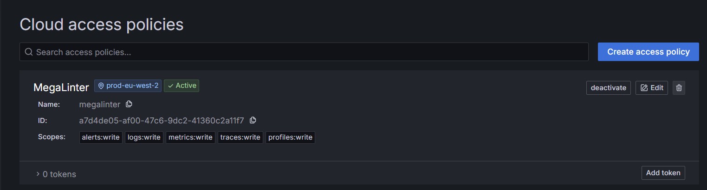
Task: Select the metrics:write scope tag
Action: pyautogui.click(x=190, y=137)
